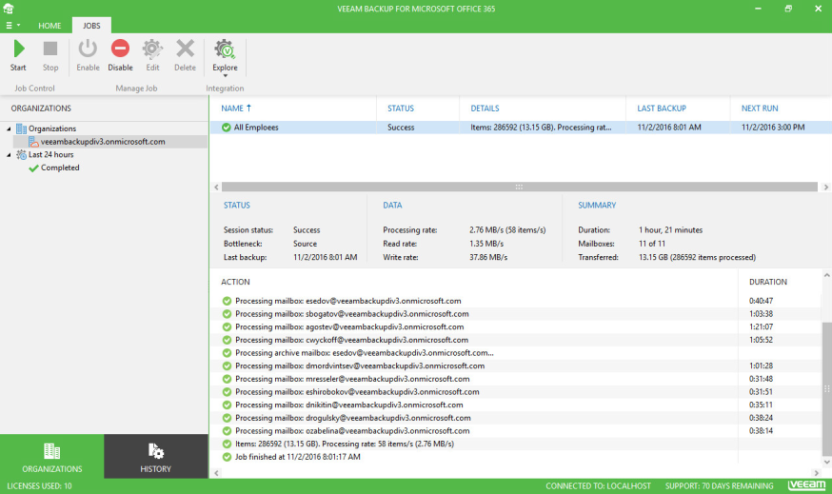Select the Job finished action row
Image resolution: width=832 pixels, height=494 pixels.
pyautogui.click(x=515, y=457)
